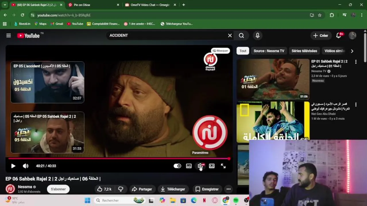Open Nessma channel name link
The width and height of the screenshot is (367, 206).
coord(25,187)
